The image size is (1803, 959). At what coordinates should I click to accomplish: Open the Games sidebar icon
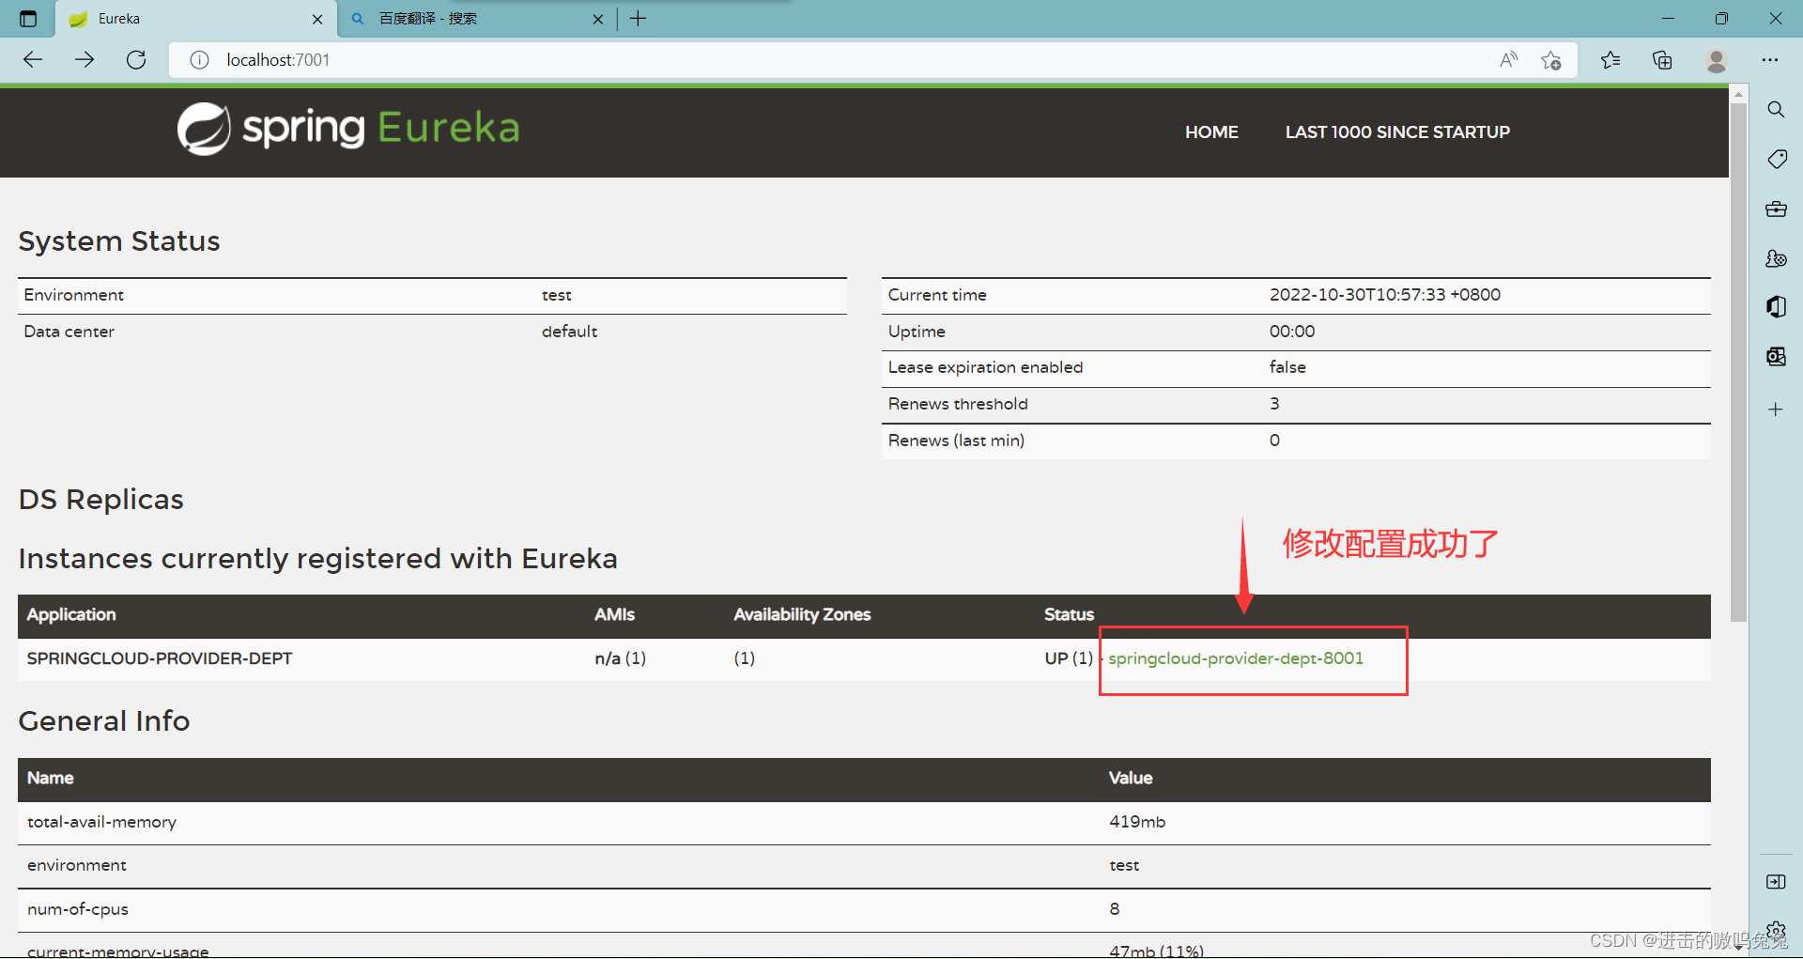point(1776,258)
